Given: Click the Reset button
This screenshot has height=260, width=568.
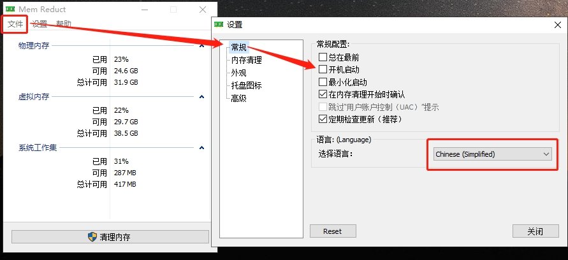Looking at the screenshot, I should tap(333, 231).
